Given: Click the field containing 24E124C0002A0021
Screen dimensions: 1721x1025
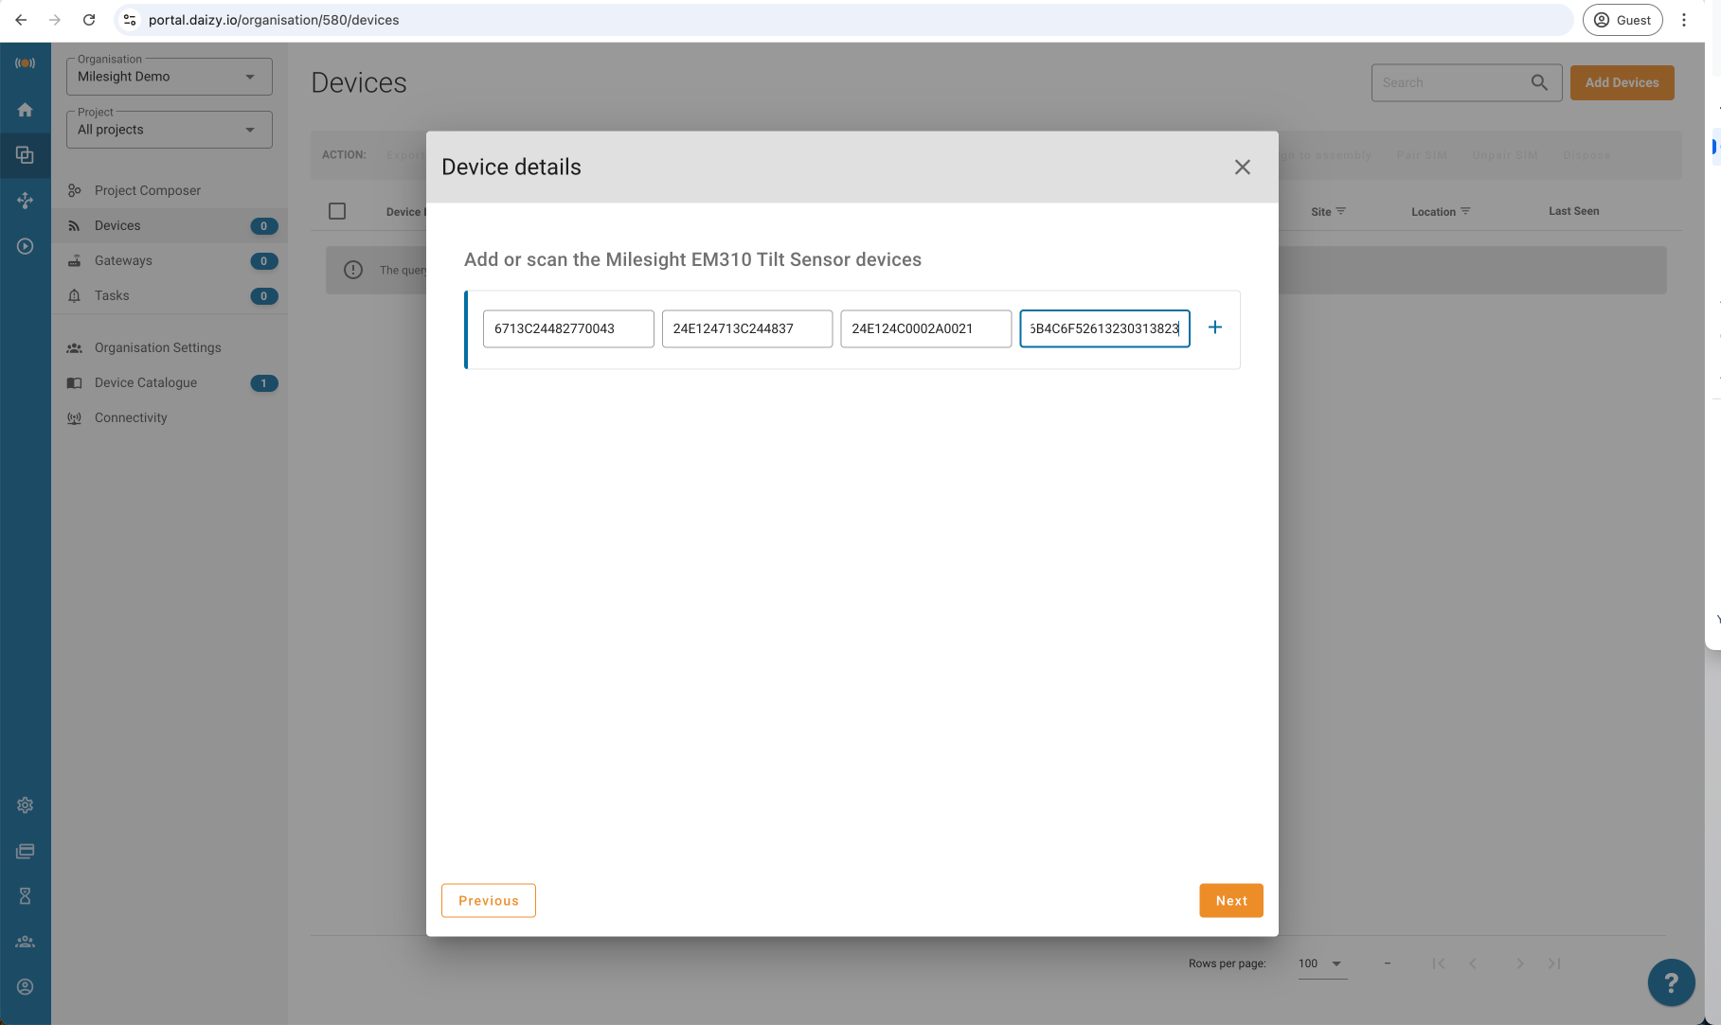Looking at the screenshot, I should tap(926, 328).
